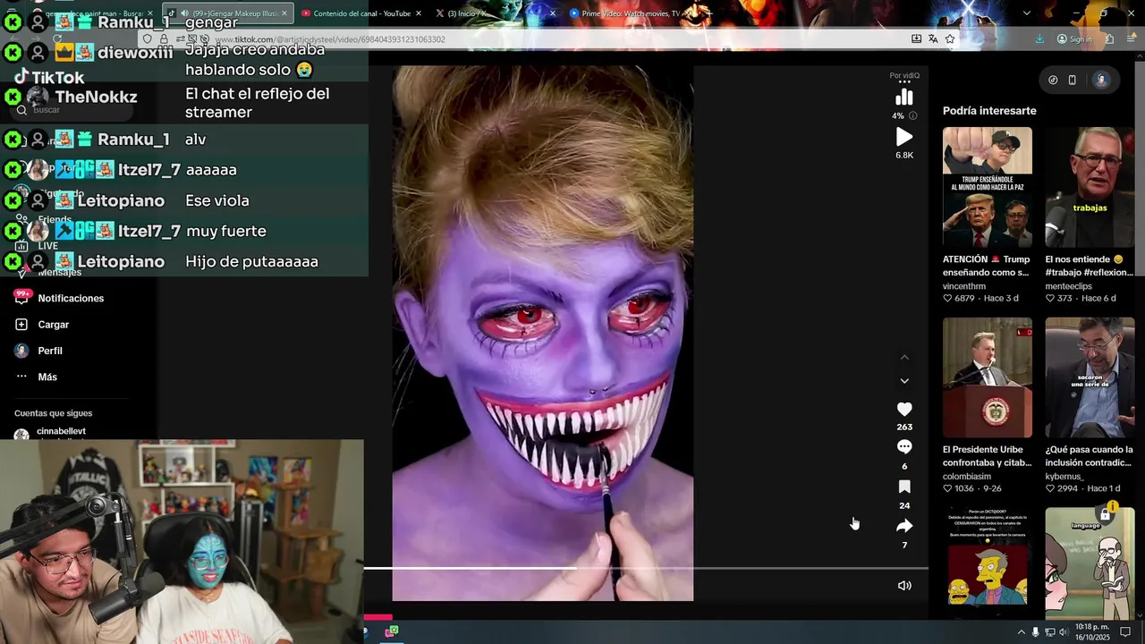The width and height of the screenshot is (1145, 644).
Task: Open the vidIQ three-dots options
Action: (x=904, y=82)
